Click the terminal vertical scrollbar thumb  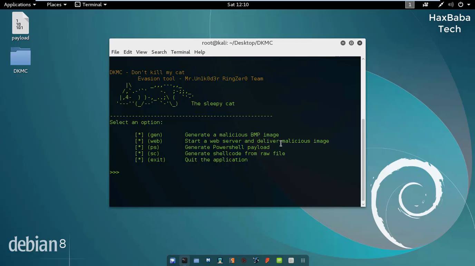[x=363, y=160]
